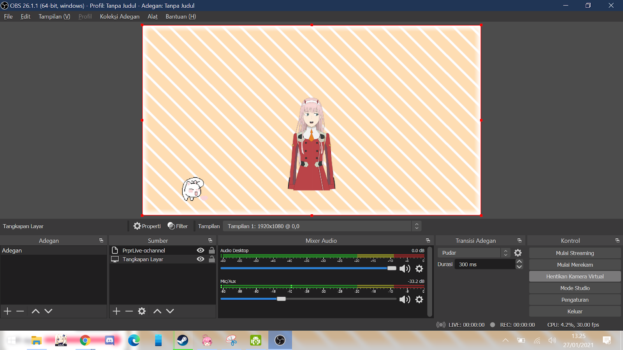Click the CPU and fps status text
The height and width of the screenshot is (350, 623).
point(573,325)
